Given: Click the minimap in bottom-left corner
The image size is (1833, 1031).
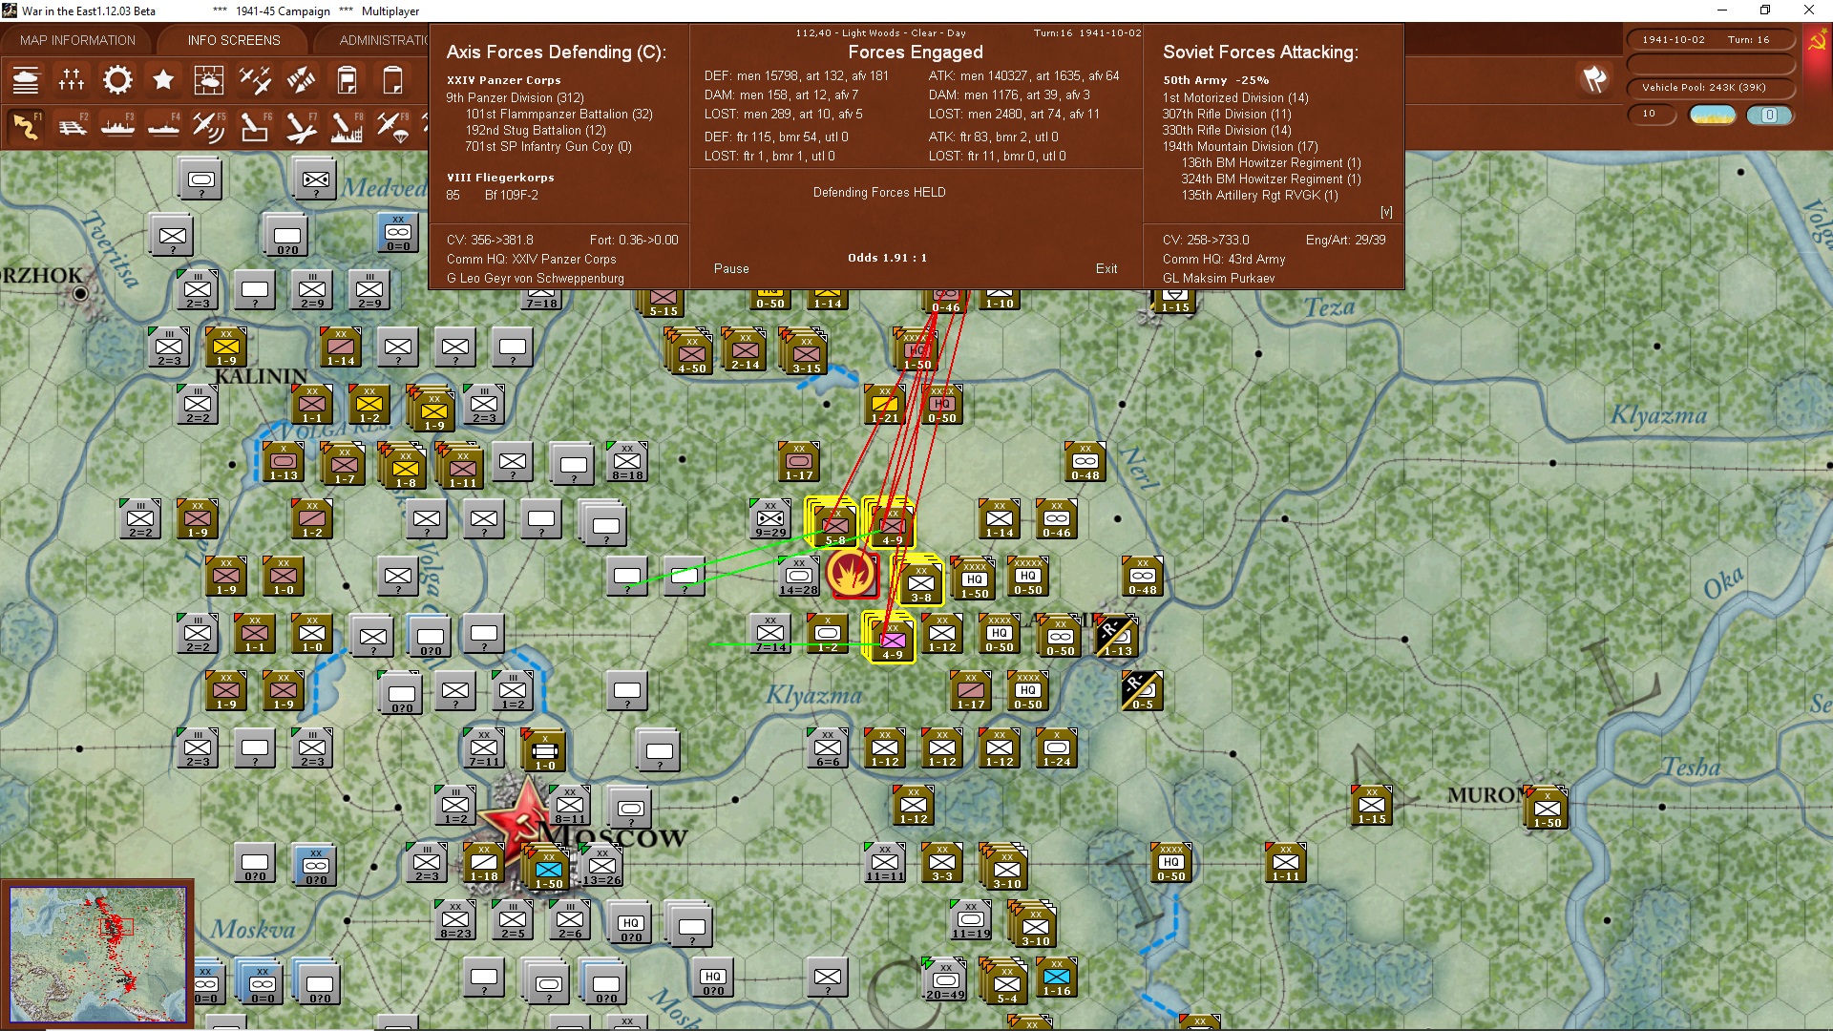Looking at the screenshot, I should coord(97,955).
